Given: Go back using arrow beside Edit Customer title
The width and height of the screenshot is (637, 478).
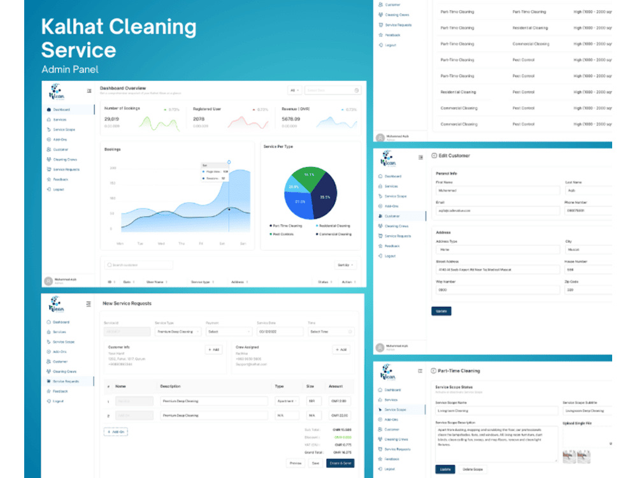Looking at the screenshot, I should (x=434, y=156).
